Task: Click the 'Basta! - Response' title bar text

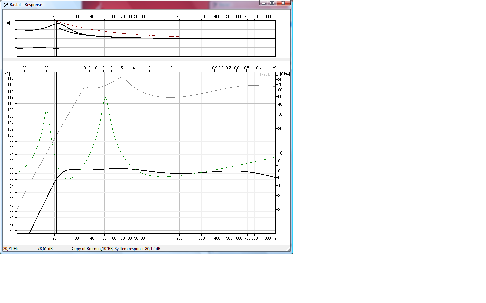Action: [26, 5]
